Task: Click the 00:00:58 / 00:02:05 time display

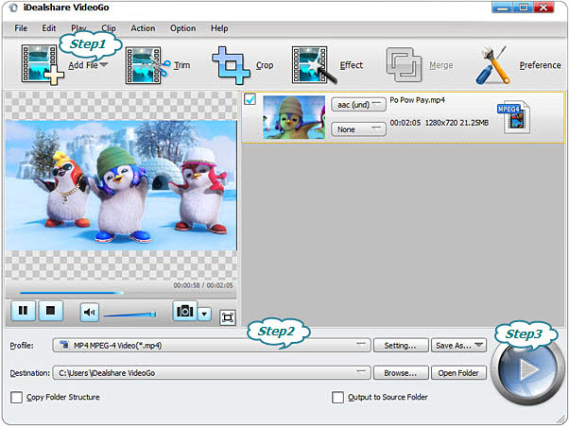Action: 203,285
